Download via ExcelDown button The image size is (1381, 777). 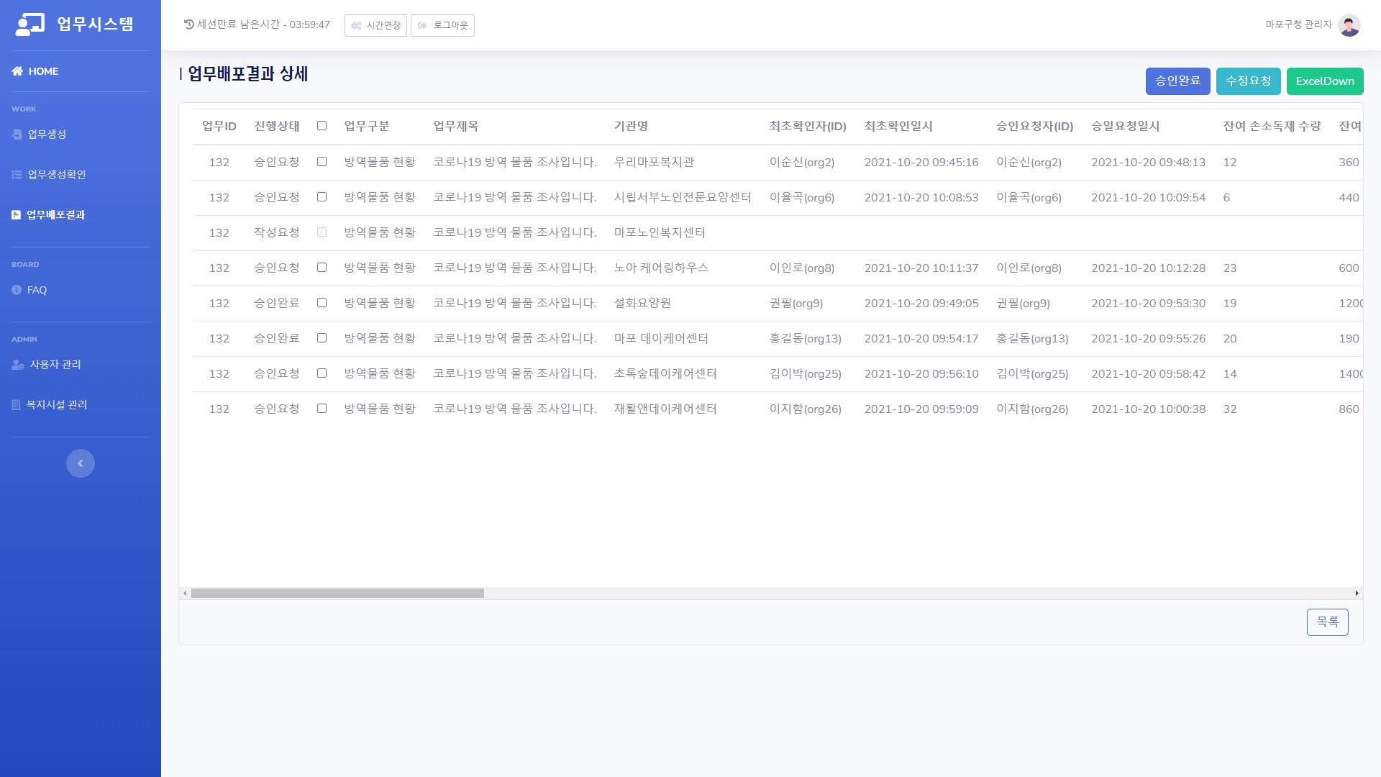point(1325,81)
